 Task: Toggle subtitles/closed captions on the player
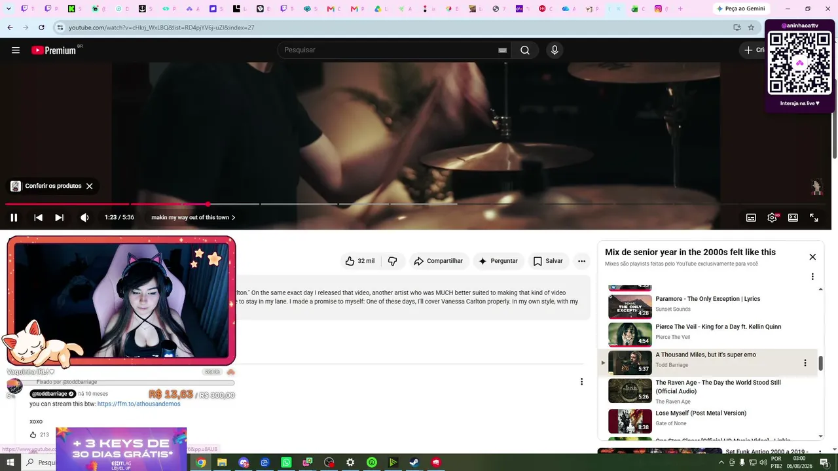(751, 218)
